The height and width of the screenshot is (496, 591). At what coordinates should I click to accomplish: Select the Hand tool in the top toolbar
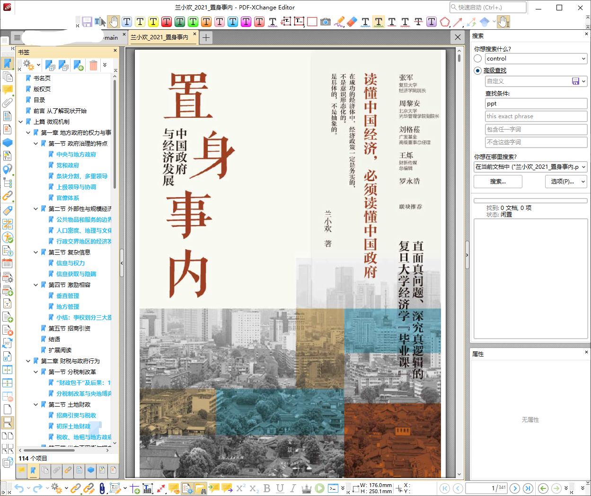(x=113, y=22)
